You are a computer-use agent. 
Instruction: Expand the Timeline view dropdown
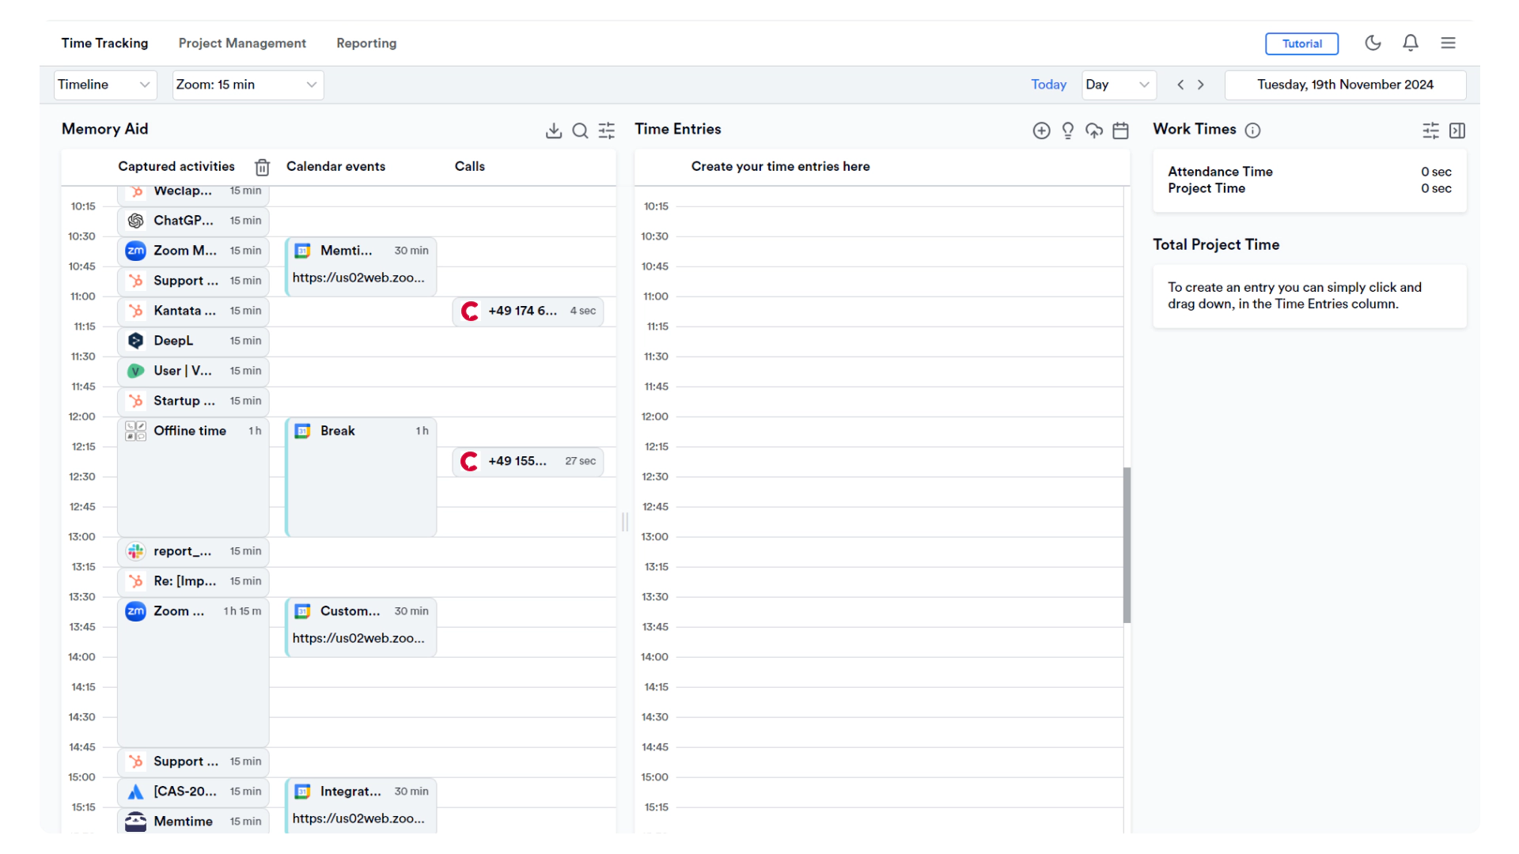pos(104,85)
